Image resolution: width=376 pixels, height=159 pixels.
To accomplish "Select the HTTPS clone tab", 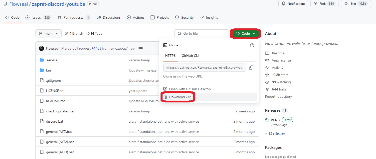I will (x=170, y=56).
